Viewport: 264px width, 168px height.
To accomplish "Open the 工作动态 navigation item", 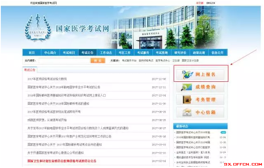I will [106, 53].
